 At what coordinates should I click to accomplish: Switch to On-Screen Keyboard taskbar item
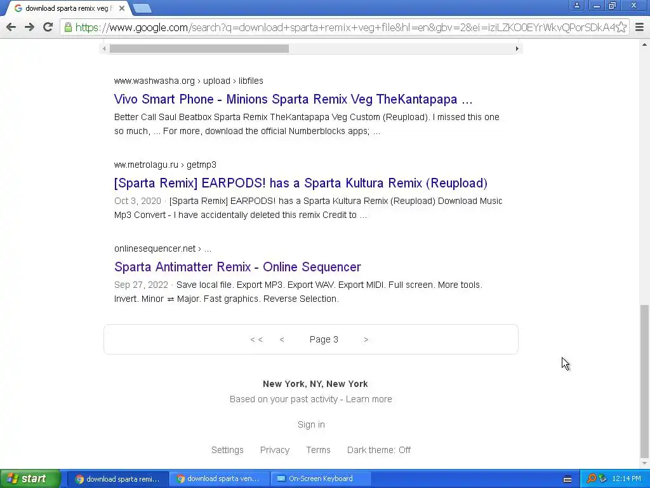click(321, 479)
